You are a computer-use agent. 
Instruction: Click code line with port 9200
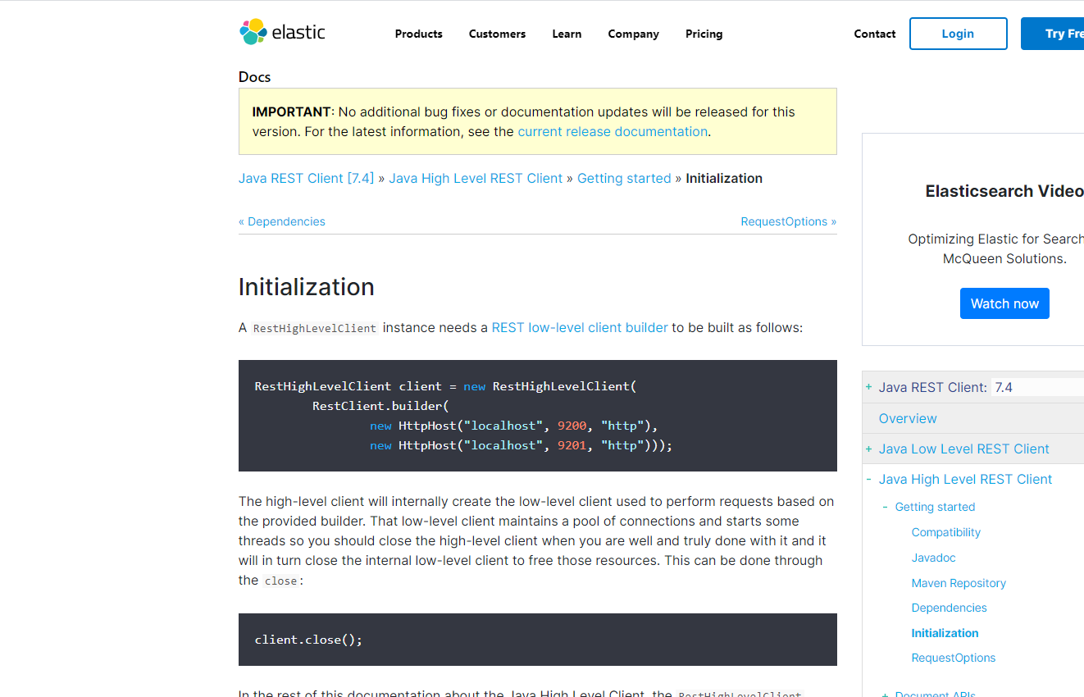tap(514, 426)
